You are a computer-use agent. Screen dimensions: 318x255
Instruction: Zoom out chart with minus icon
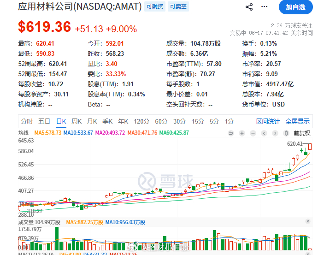tap(253, 133)
